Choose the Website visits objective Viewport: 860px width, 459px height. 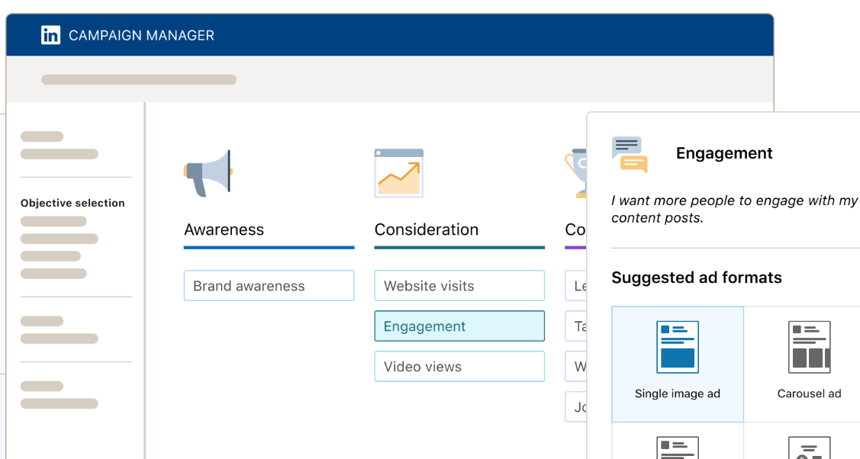[x=459, y=285]
